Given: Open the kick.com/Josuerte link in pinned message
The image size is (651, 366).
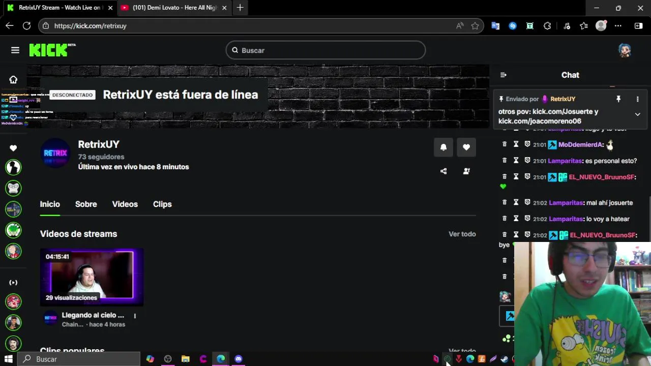Looking at the screenshot, I should tap(562, 111).
